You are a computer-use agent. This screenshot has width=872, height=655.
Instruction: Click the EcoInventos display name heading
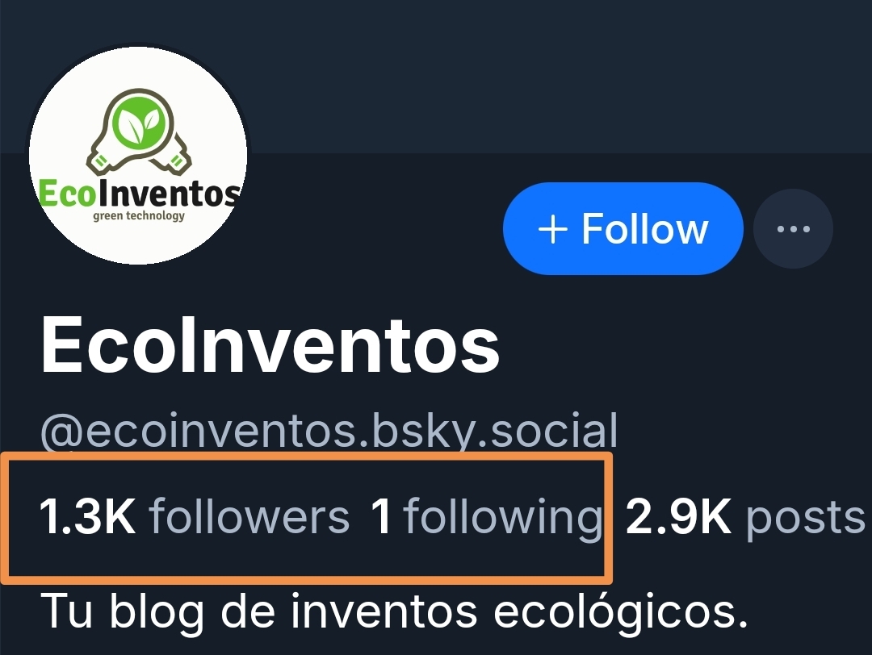(x=270, y=344)
